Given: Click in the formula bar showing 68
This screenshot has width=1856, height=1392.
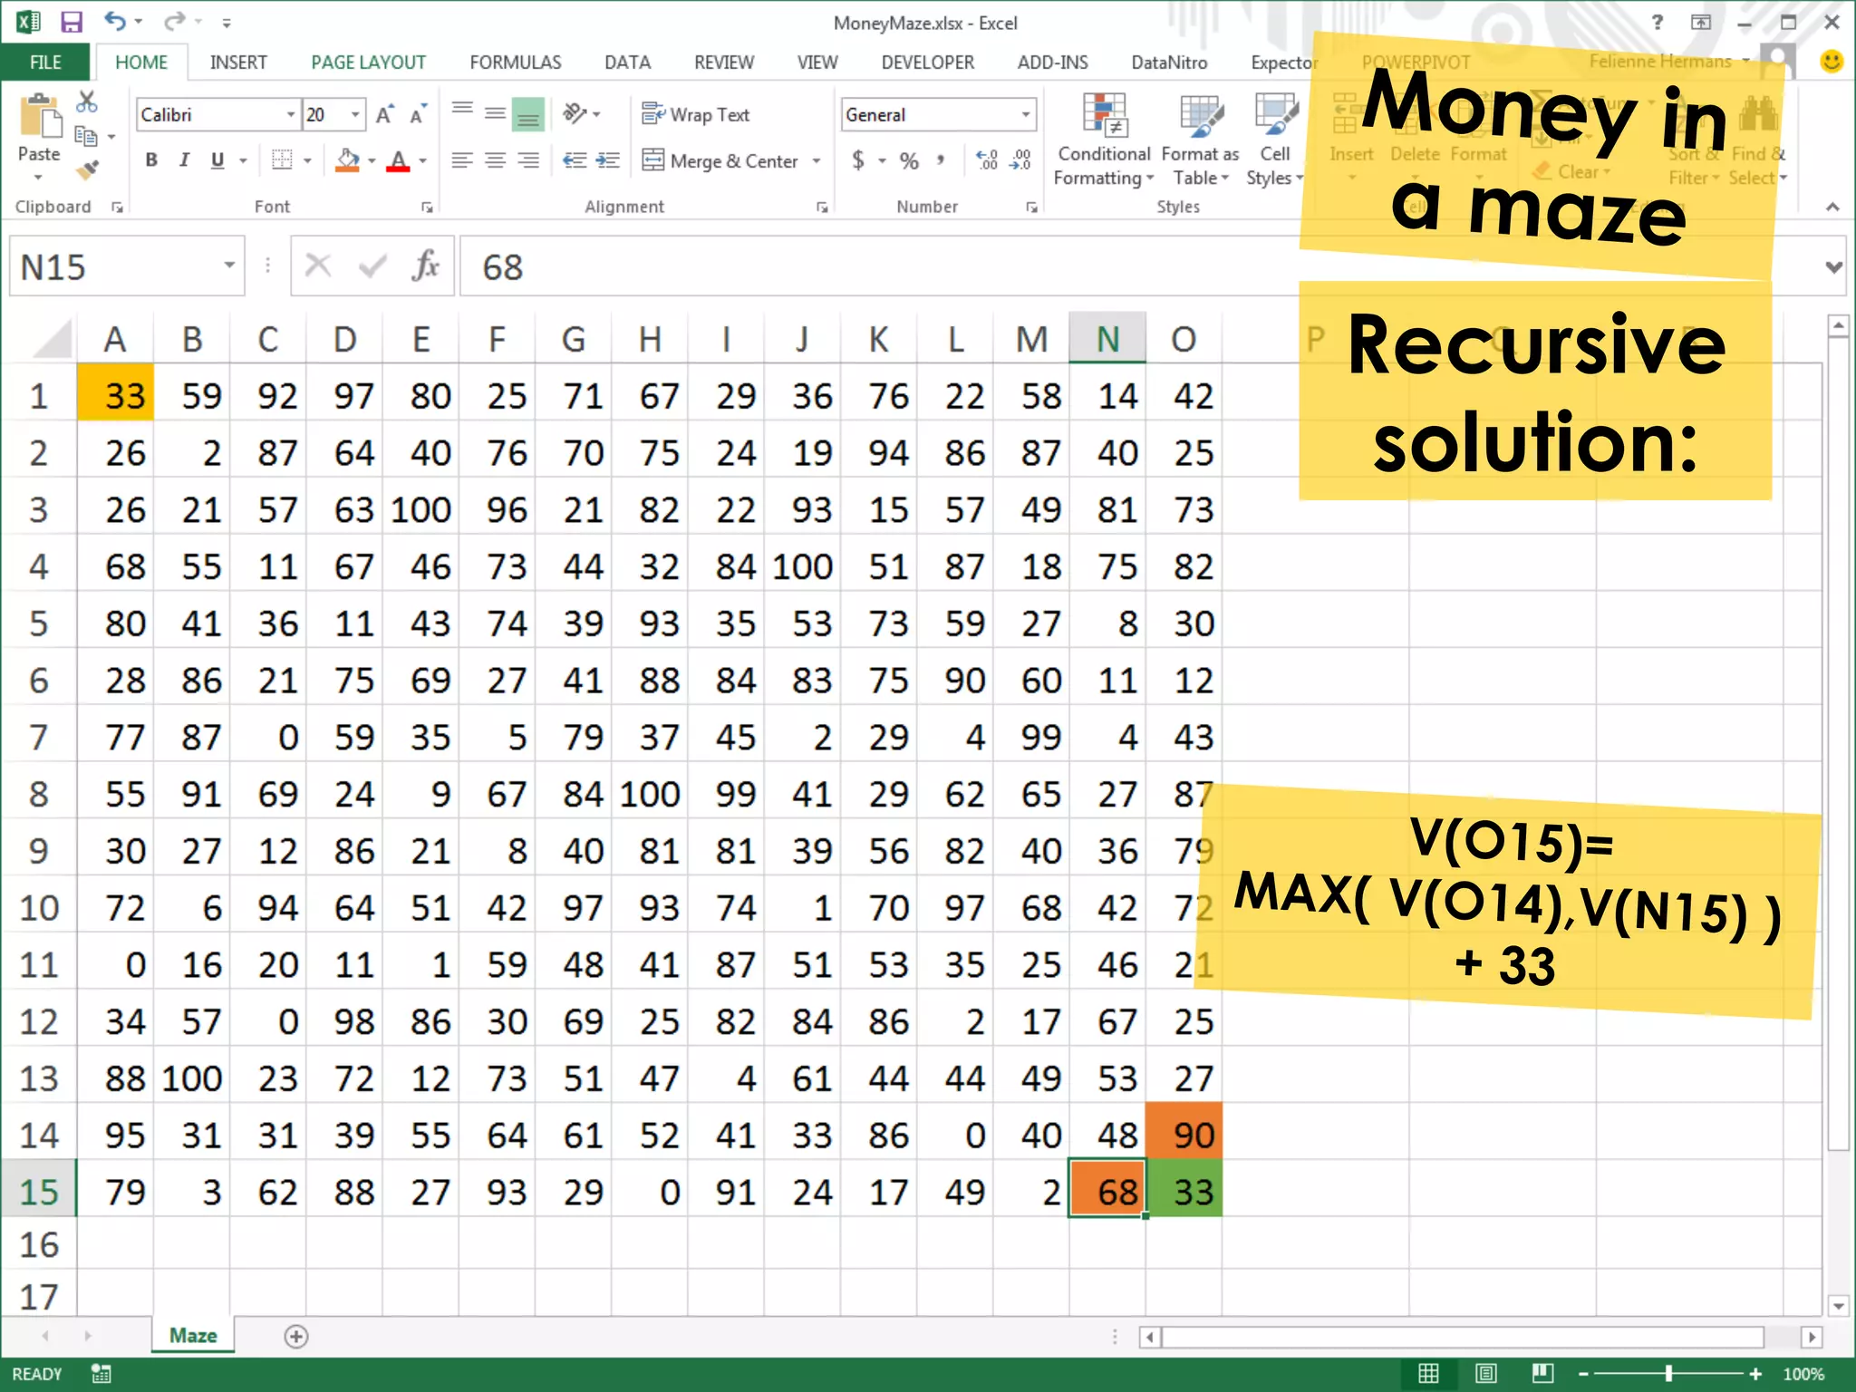Looking at the screenshot, I should click(1151, 266).
